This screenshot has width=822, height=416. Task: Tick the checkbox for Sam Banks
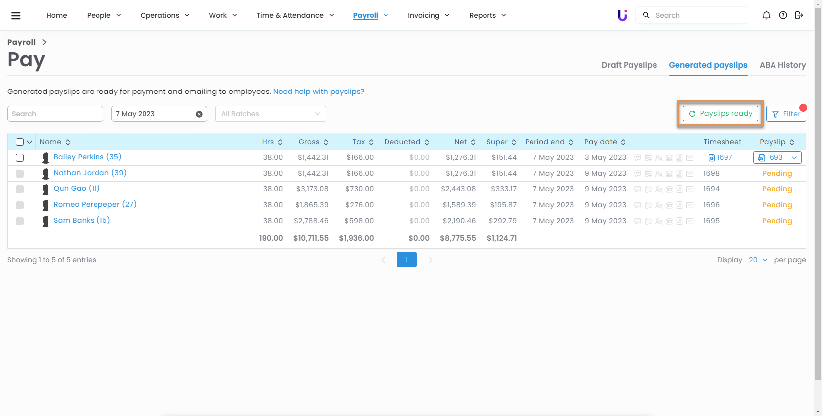coord(20,221)
